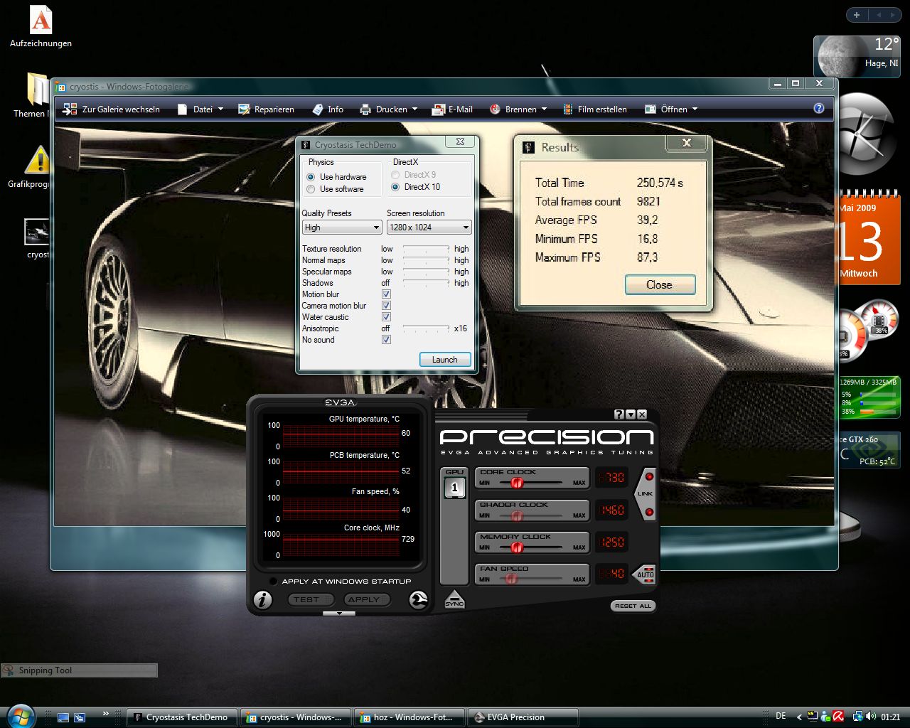Image resolution: width=910 pixels, height=728 pixels.
Task: Click the EVGA Precision info icon
Action: pos(262,600)
